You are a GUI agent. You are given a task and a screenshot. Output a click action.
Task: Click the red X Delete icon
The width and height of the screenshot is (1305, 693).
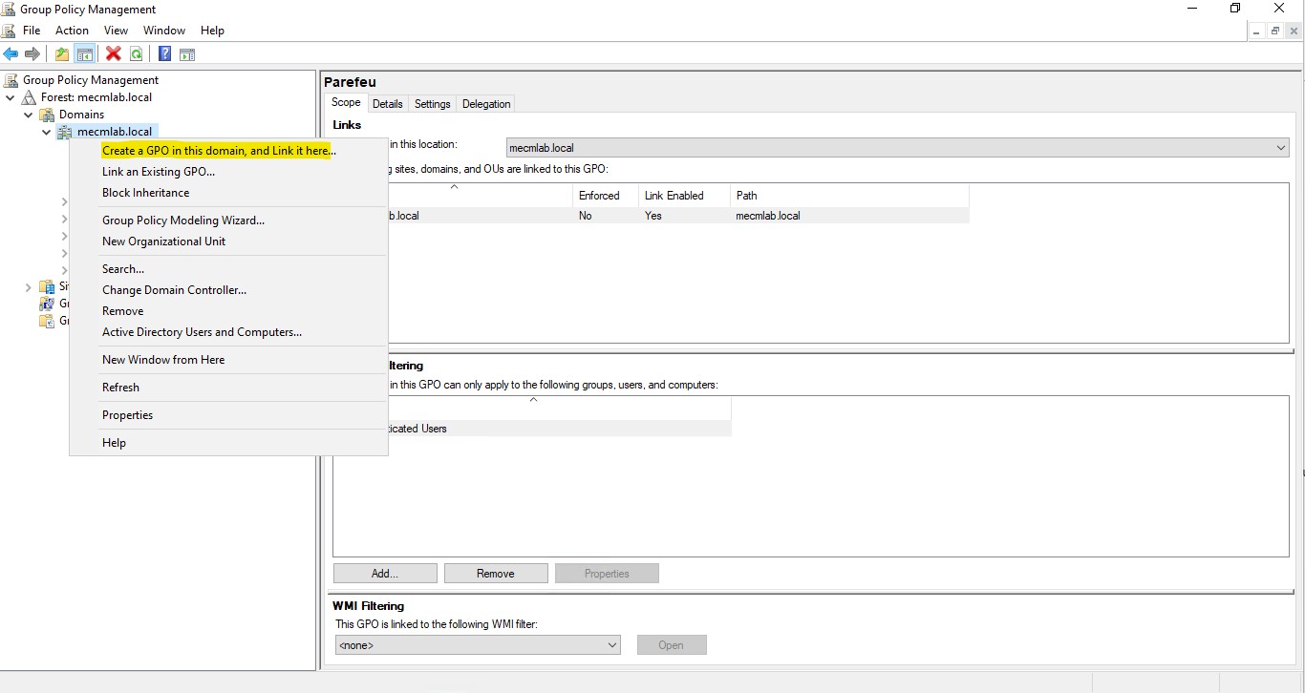click(x=113, y=53)
